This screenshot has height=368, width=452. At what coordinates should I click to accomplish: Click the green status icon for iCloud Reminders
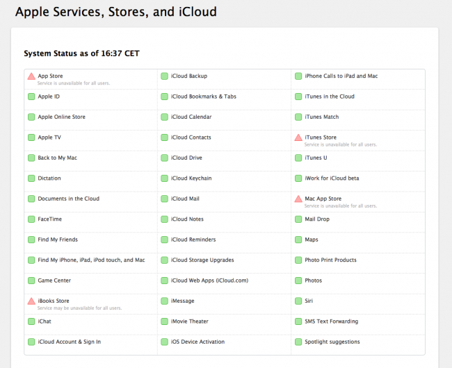(164, 240)
